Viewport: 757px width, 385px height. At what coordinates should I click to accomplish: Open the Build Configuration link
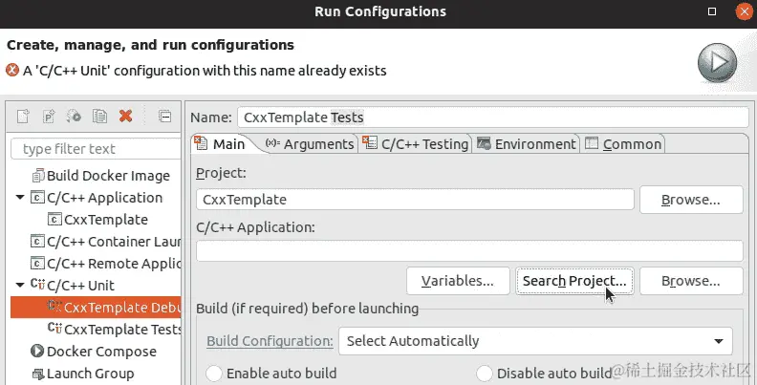[x=270, y=341]
